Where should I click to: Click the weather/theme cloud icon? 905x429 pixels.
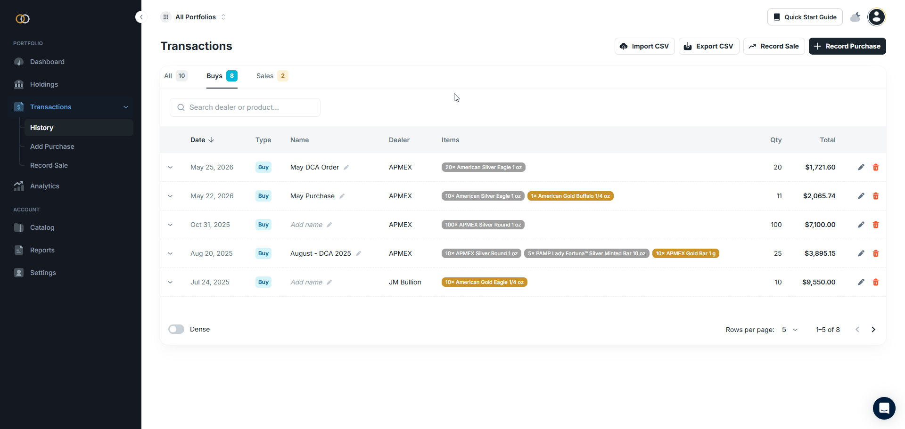point(855,17)
